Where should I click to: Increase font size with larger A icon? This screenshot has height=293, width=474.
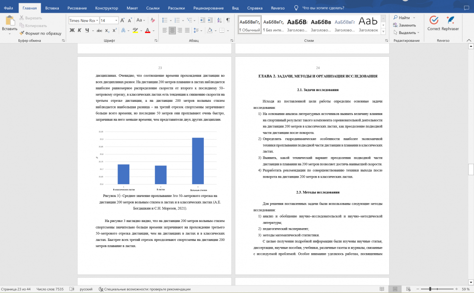coord(122,20)
